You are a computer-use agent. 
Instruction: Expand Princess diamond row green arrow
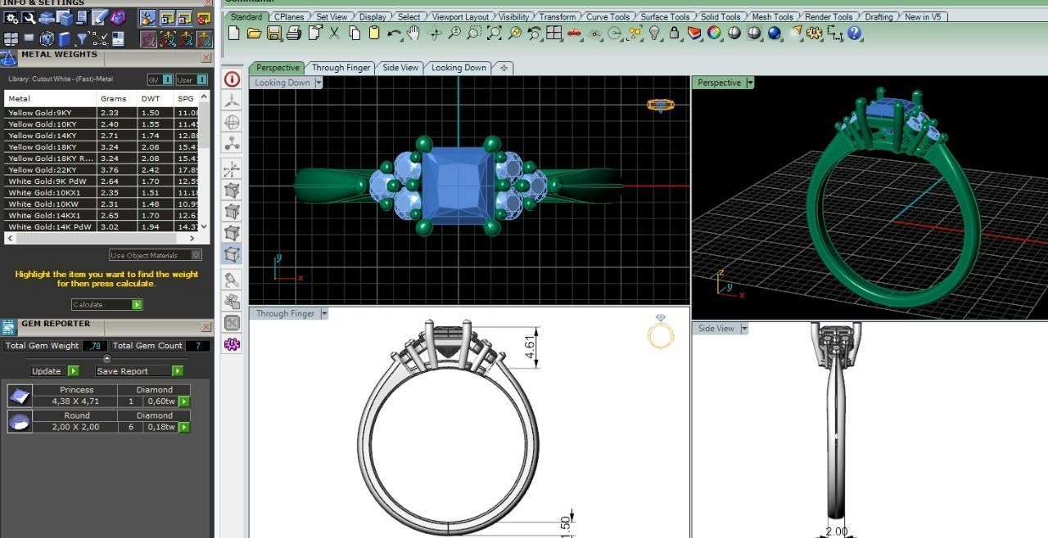(184, 401)
